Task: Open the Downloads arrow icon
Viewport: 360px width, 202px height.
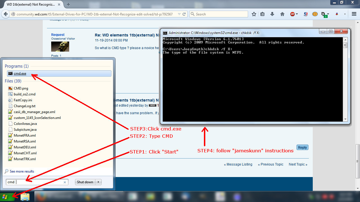Action: [272, 14]
